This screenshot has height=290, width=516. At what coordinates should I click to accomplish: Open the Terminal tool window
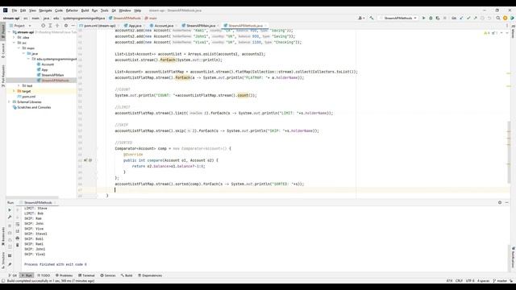click(x=86, y=275)
